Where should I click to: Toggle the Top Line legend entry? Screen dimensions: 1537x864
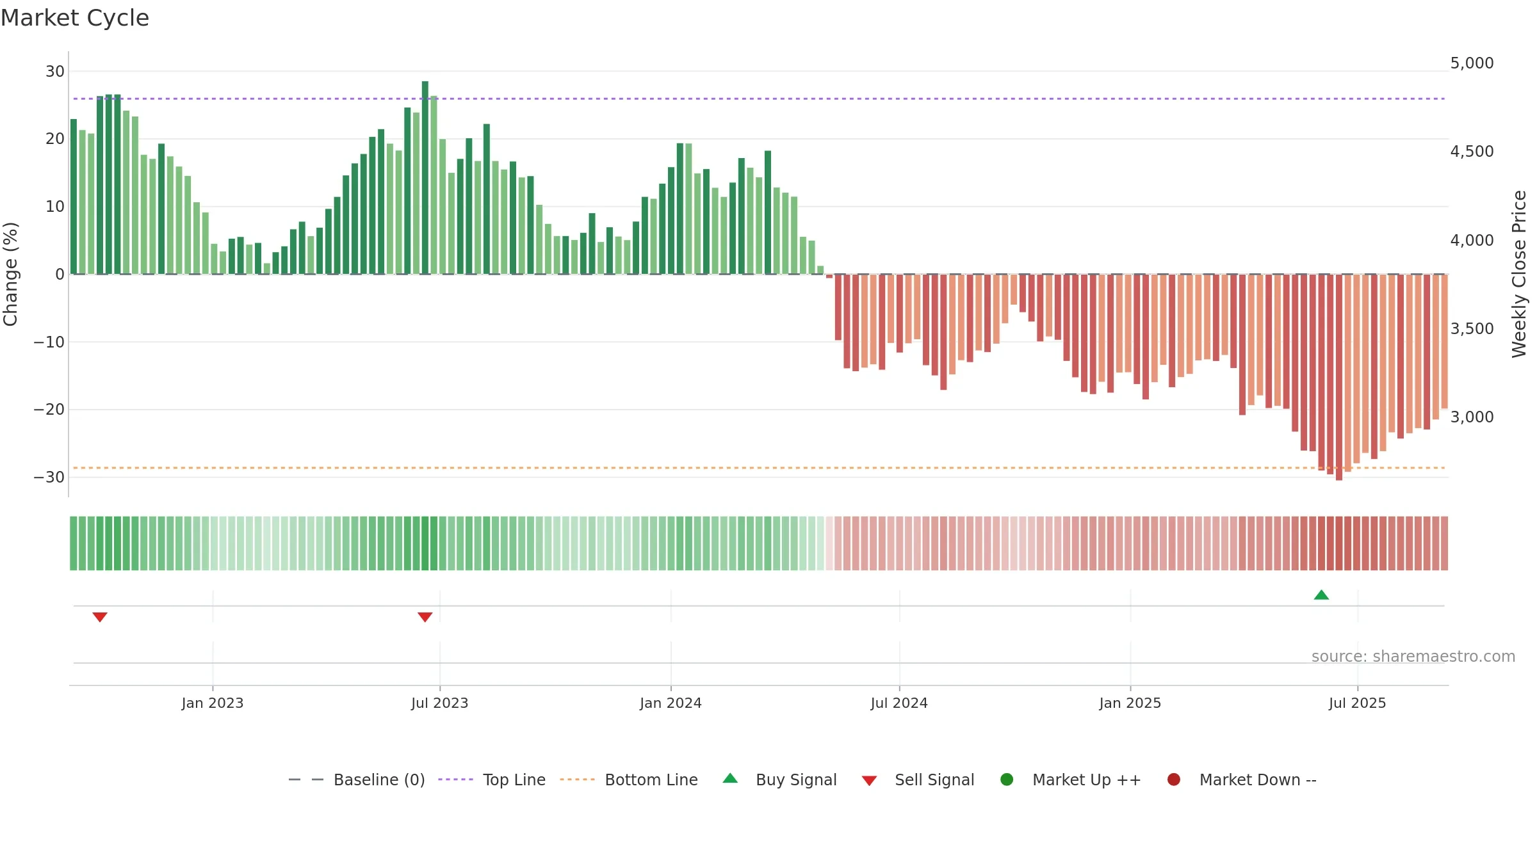click(x=492, y=780)
